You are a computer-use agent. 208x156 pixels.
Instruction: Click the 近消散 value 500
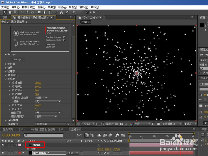[37, 94]
